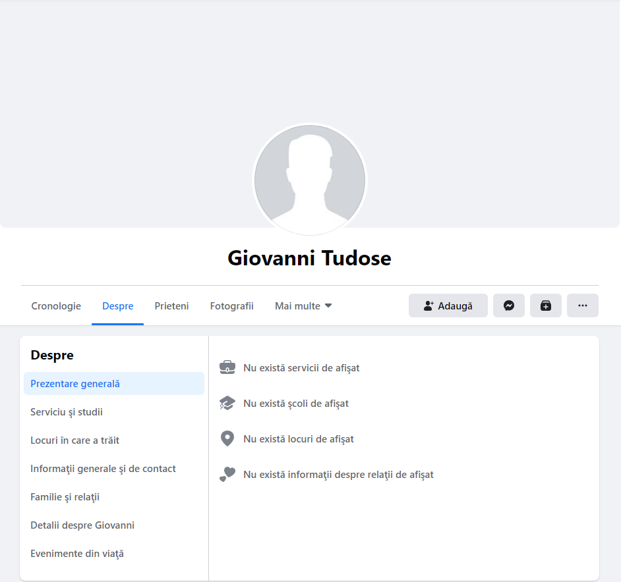
Task: Select the Despre tab
Action: tap(117, 306)
